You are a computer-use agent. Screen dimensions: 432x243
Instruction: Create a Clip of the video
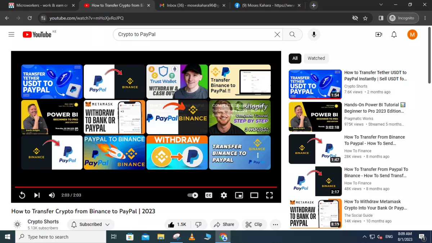[254, 224]
